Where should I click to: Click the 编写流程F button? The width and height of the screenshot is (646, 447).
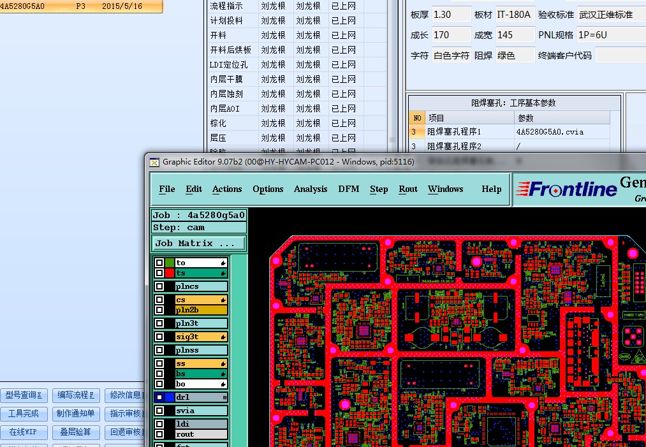pos(76,395)
